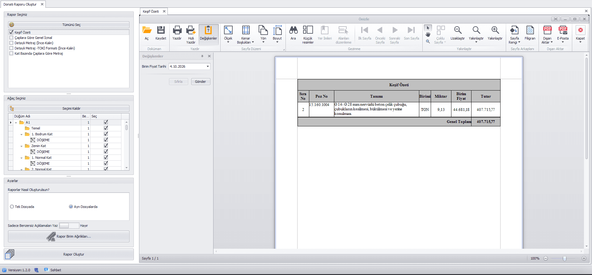Image resolution: width=592 pixels, height=275 pixels.
Task: Check Detaylı Metraj (İnce-Kalın) report
Action: [11, 43]
